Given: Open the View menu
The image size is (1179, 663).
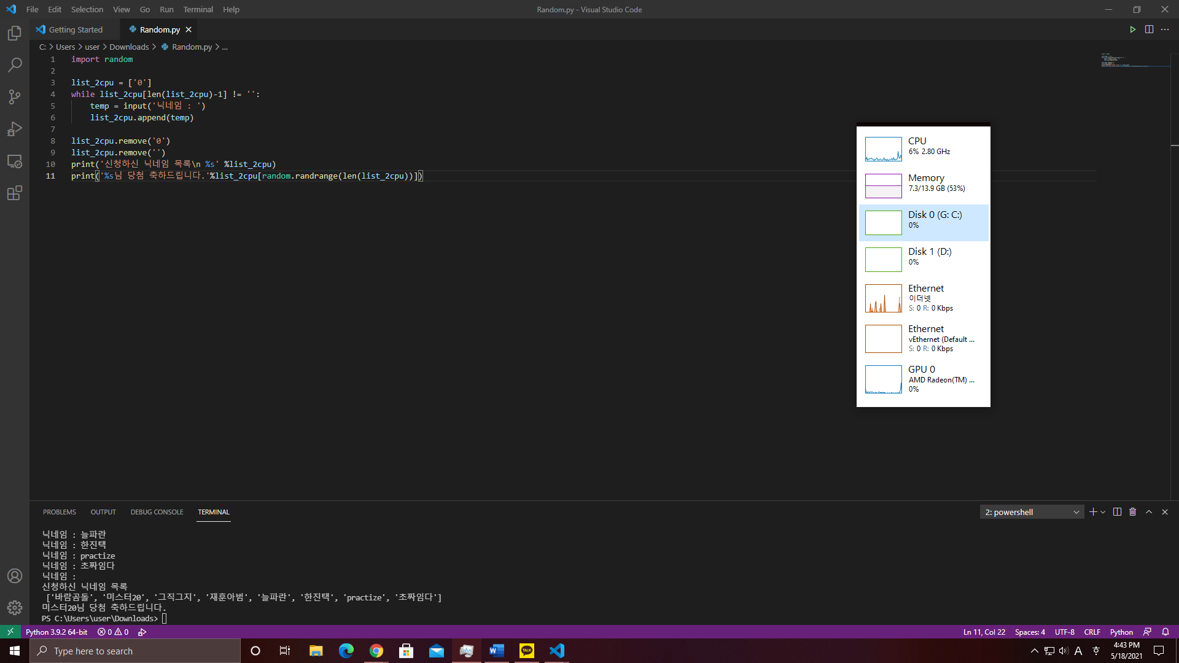Looking at the screenshot, I should tap(122, 9).
